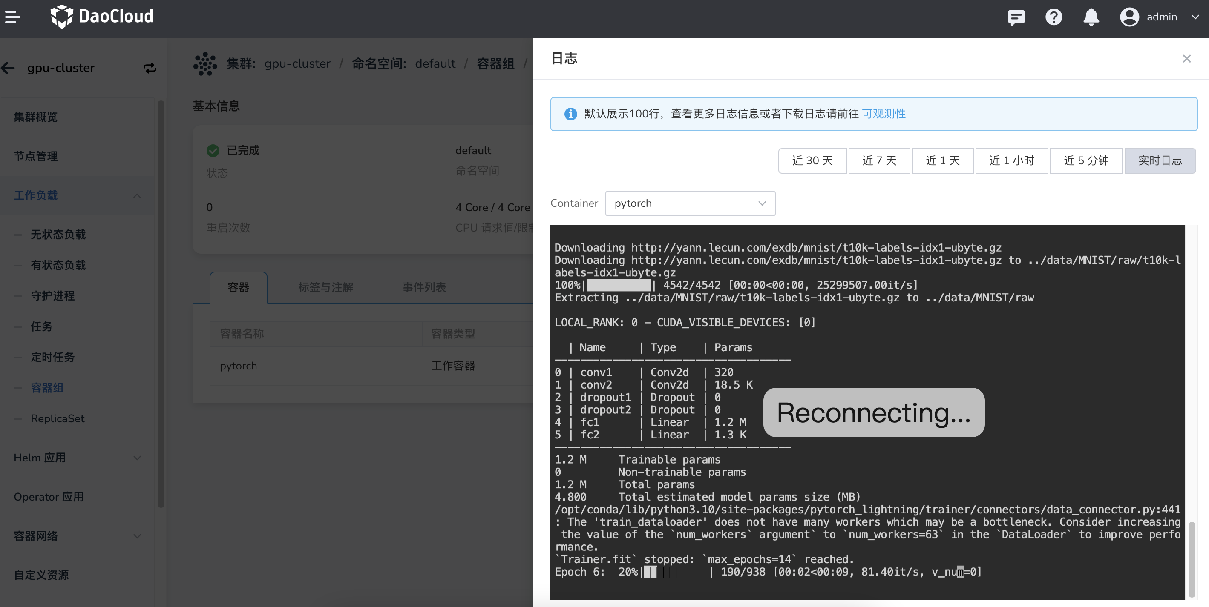Screen dimensions: 1209x607
Task: Open 无状态负载 in the sidebar
Action: (x=58, y=234)
